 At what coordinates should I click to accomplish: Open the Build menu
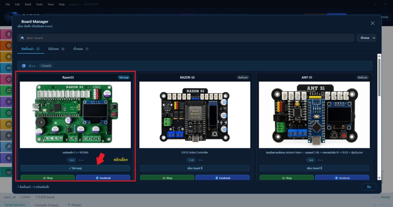28,4
